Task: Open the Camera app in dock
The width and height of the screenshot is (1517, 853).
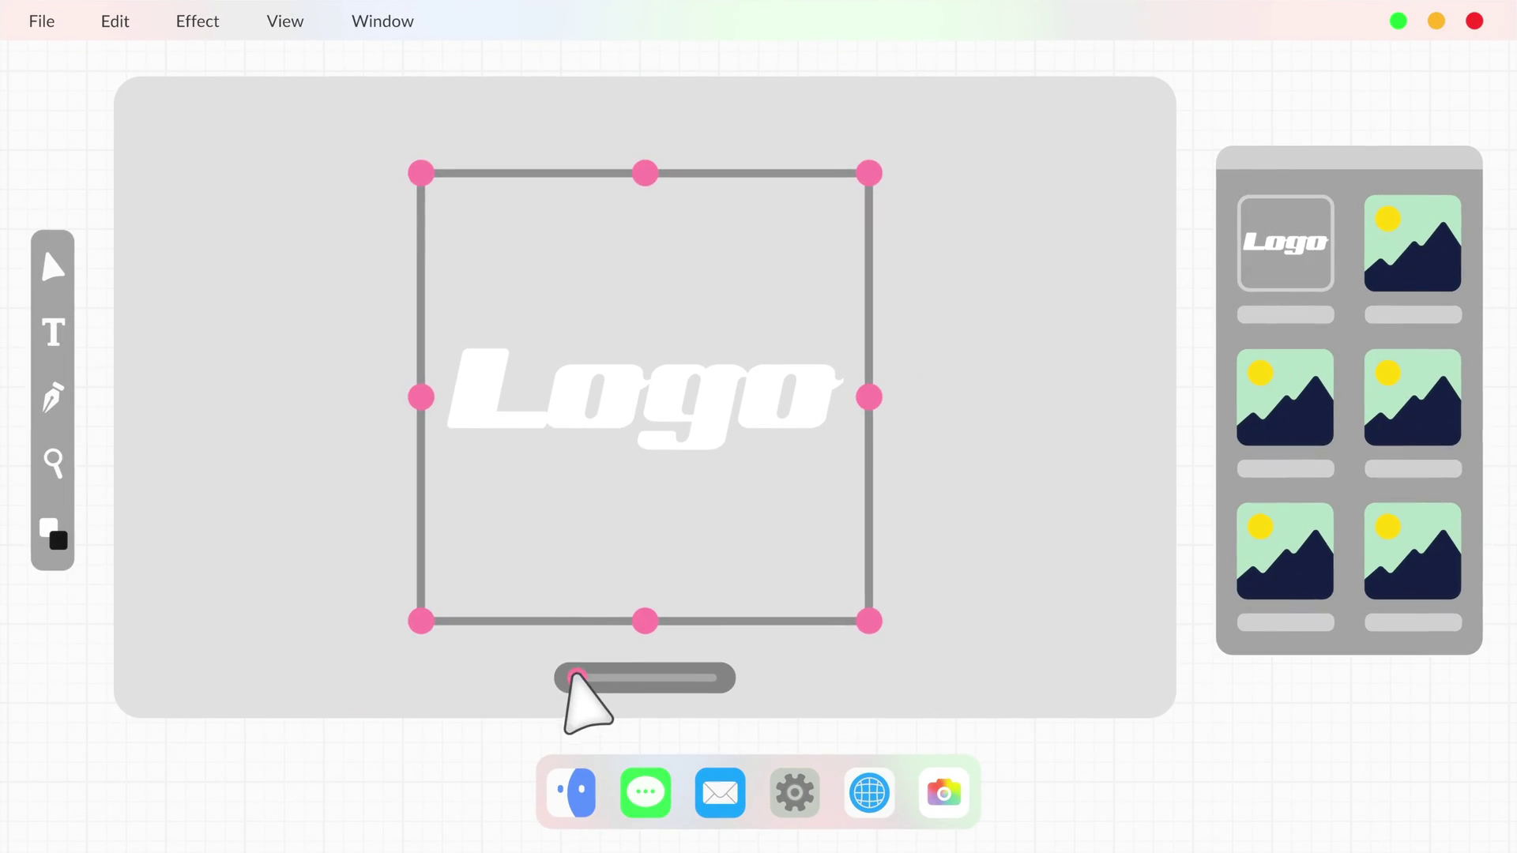Action: point(943,792)
